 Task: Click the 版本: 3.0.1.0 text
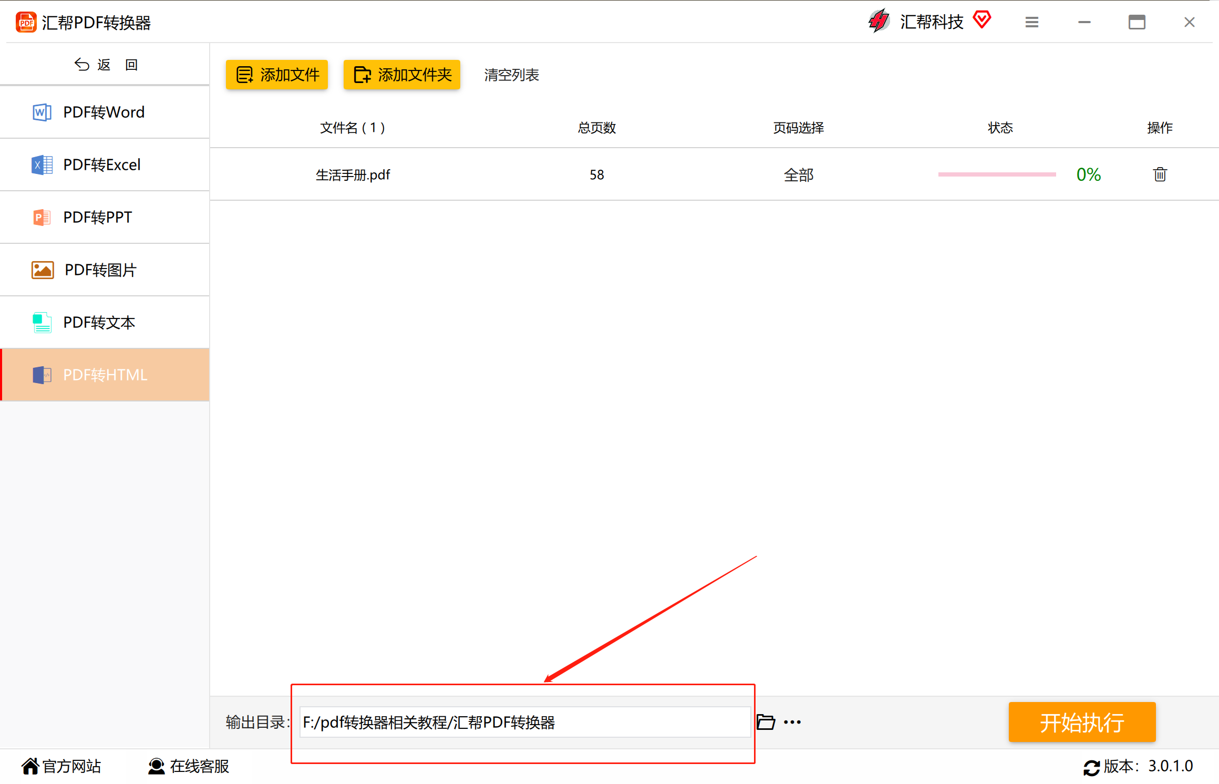1148,766
